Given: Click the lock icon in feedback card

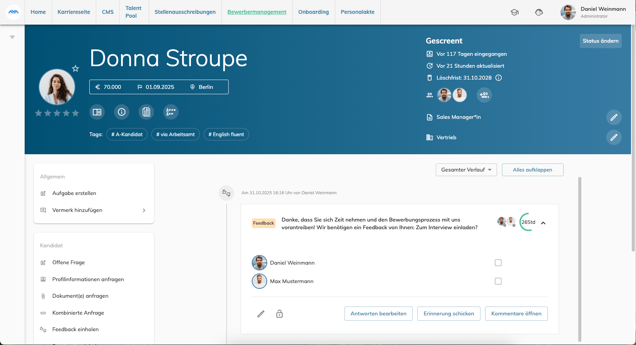Looking at the screenshot, I should click(x=280, y=314).
